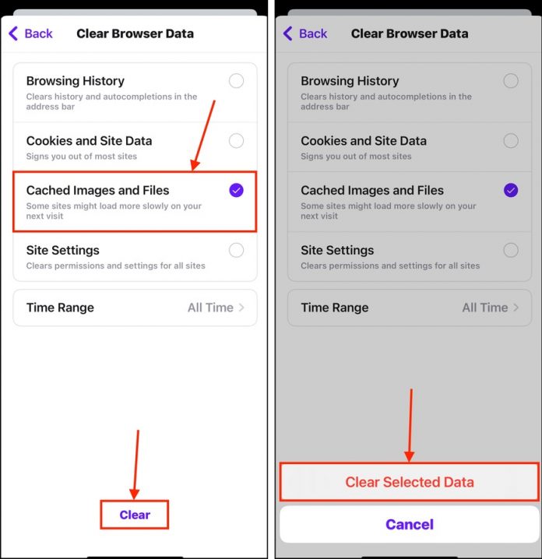Tap the left Cached Images and Files row title
This screenshot has height=559, width=542.
(97, 191)
